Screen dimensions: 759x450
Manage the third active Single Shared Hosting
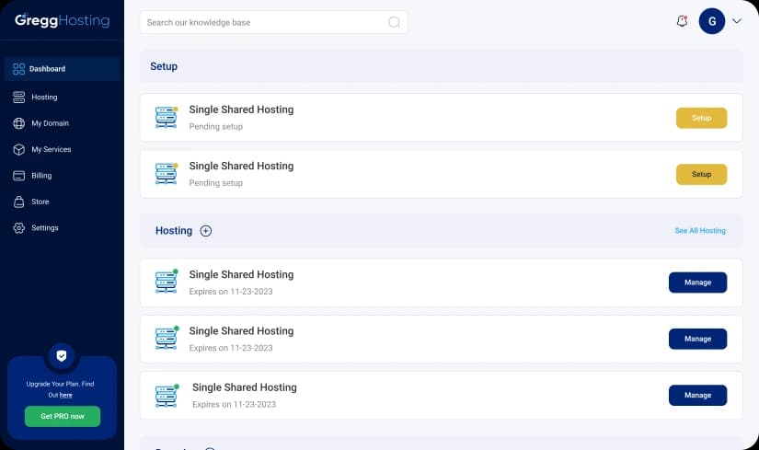[697, 396]
